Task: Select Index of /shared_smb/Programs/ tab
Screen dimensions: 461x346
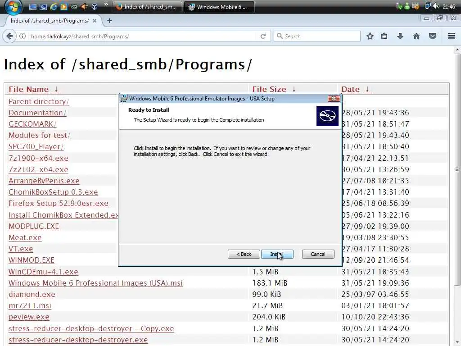Action: click(x=50, y=21)
